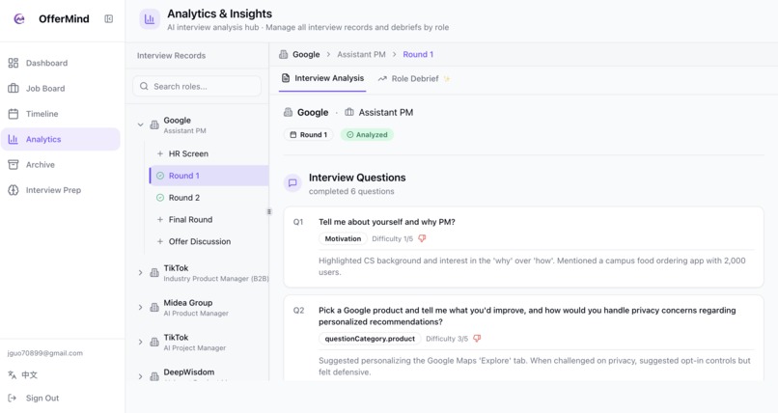Click the sparkle icon next to Role Debrief
The width and height of the screenshot is (778, 413).
[447, 79]
